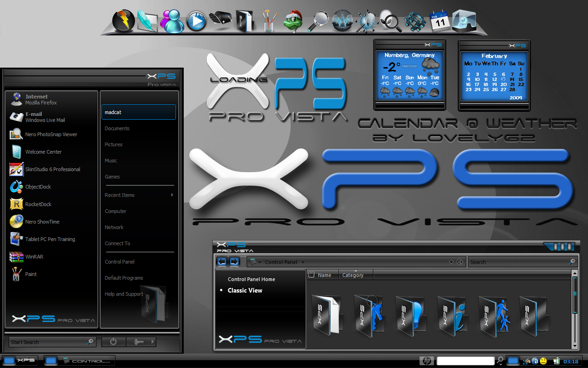Select Classic View in the Control Panel sidebar
Screen dimensions: 588x368
(x=245, y=290)
